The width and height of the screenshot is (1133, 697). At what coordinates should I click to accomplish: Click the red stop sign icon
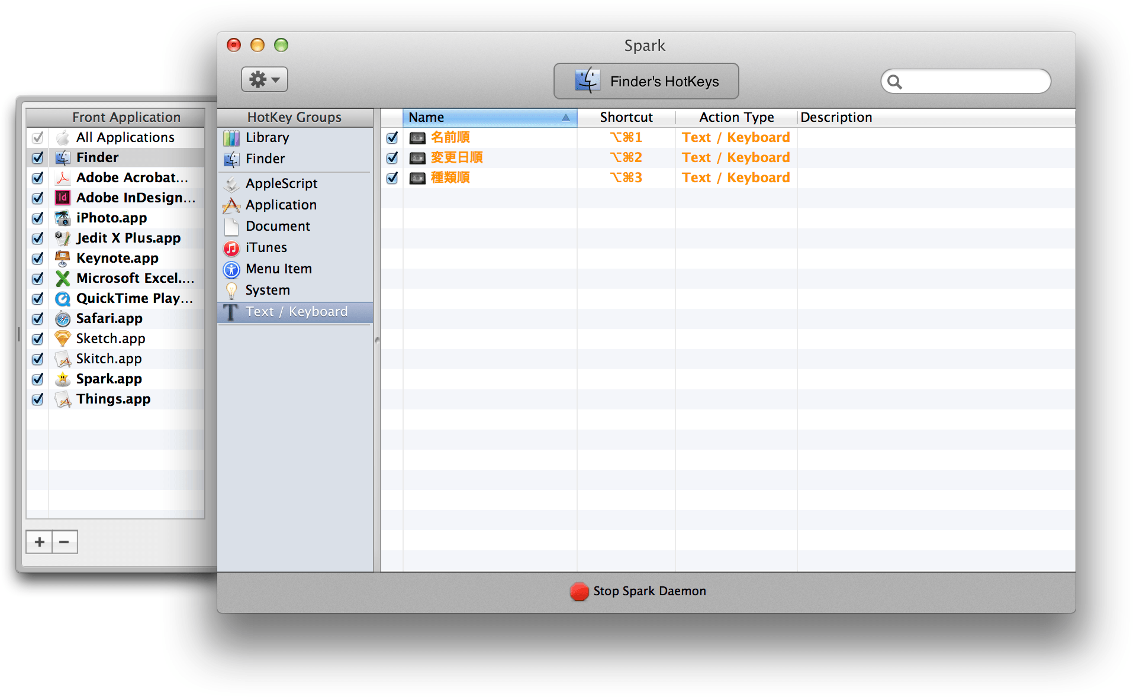(x=579, y=591)
